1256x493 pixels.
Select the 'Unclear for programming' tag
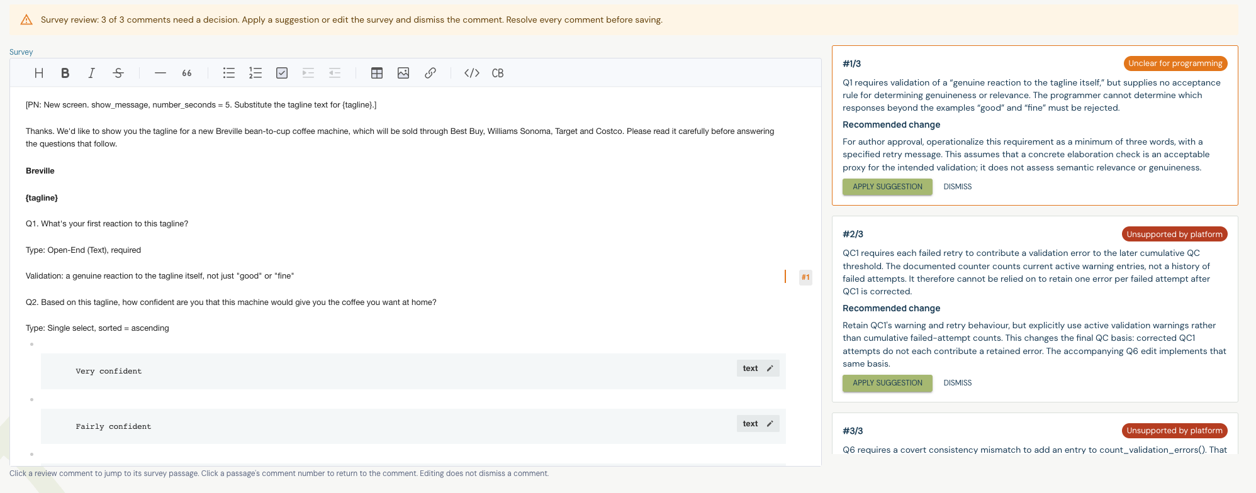click(x=1175, y=64)
